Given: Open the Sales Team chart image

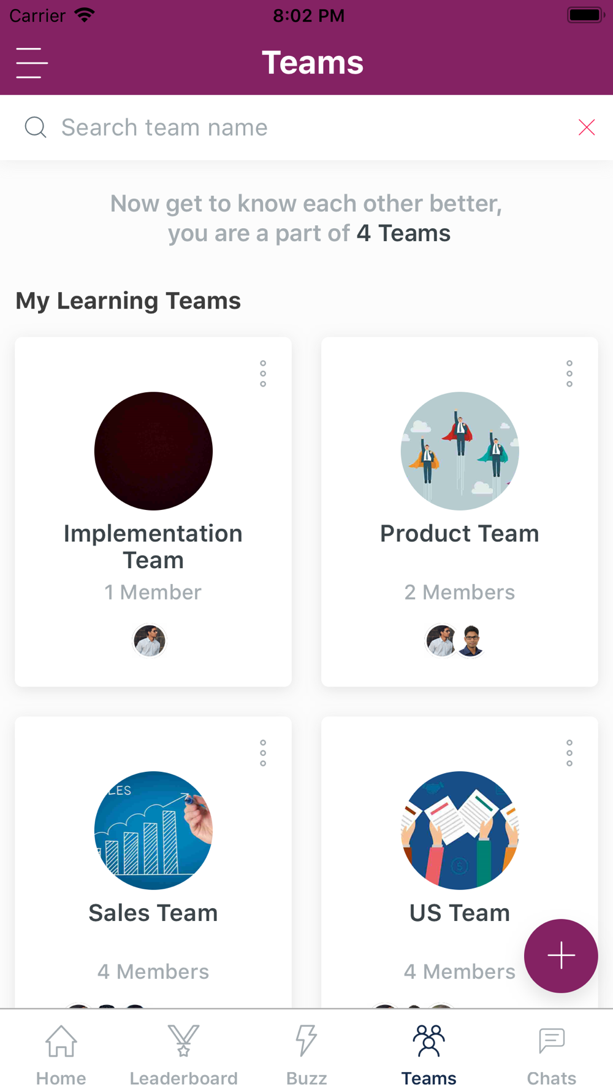Looking at the screenshot, I should (153, 830).
